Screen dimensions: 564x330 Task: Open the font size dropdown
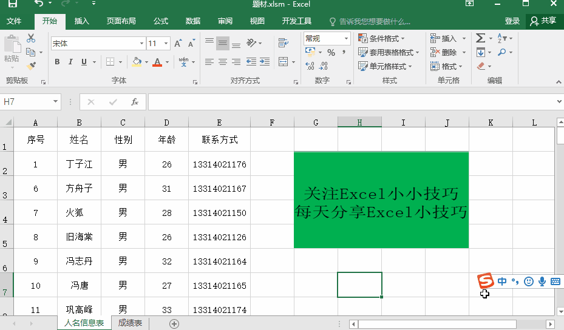point(166,44)
